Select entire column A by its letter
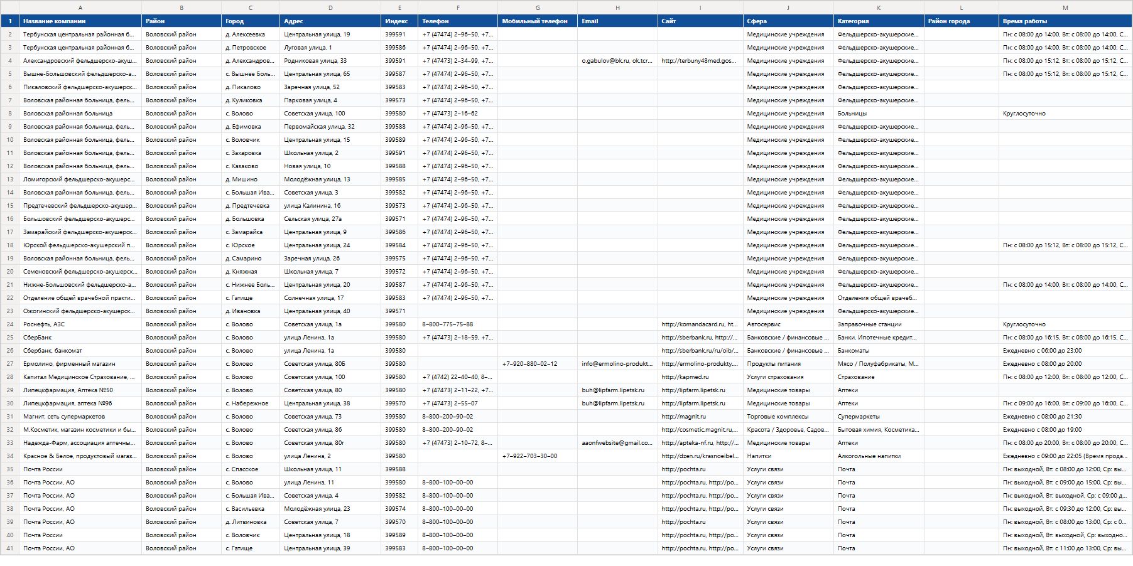Image resolution: width=1133 pixels, height=566 pixels. 80,8
